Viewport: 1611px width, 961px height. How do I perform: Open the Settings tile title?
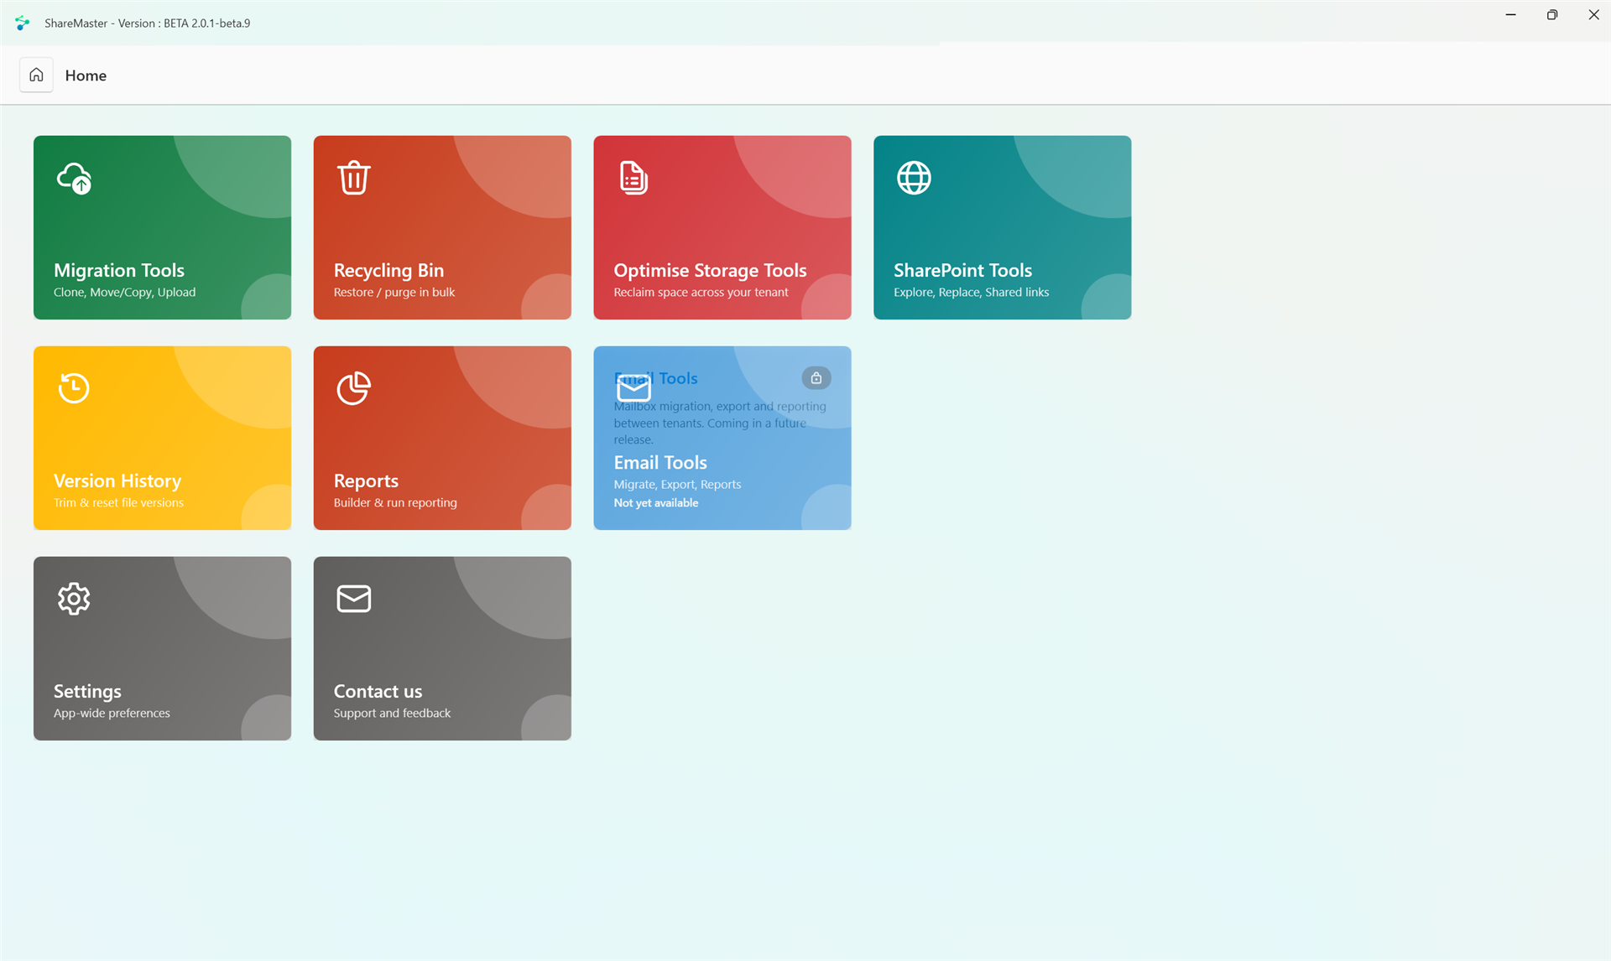87,691
